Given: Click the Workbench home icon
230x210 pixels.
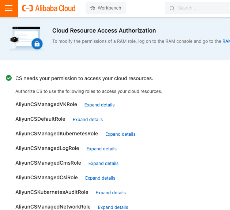Looking at the screenshot, I should (93, 8).
